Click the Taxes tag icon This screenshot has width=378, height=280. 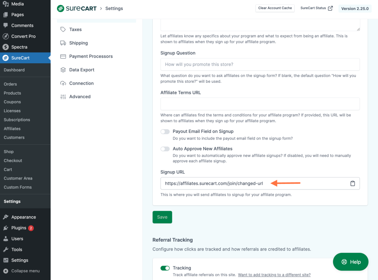tap(63, 29)
